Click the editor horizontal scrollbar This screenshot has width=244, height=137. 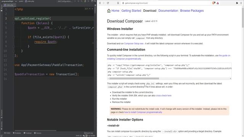pos(35,131)
